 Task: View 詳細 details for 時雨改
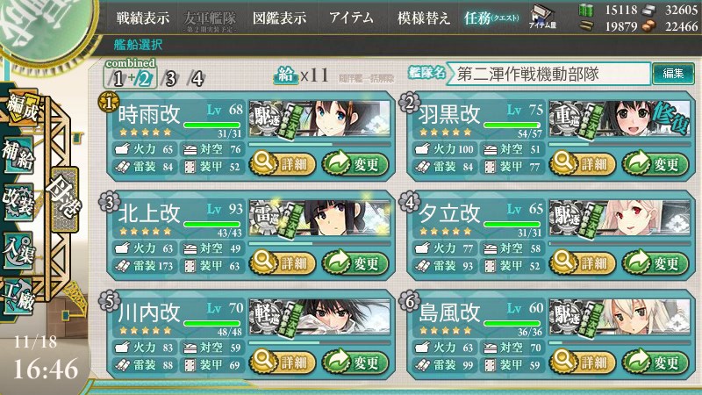[283, 164]
